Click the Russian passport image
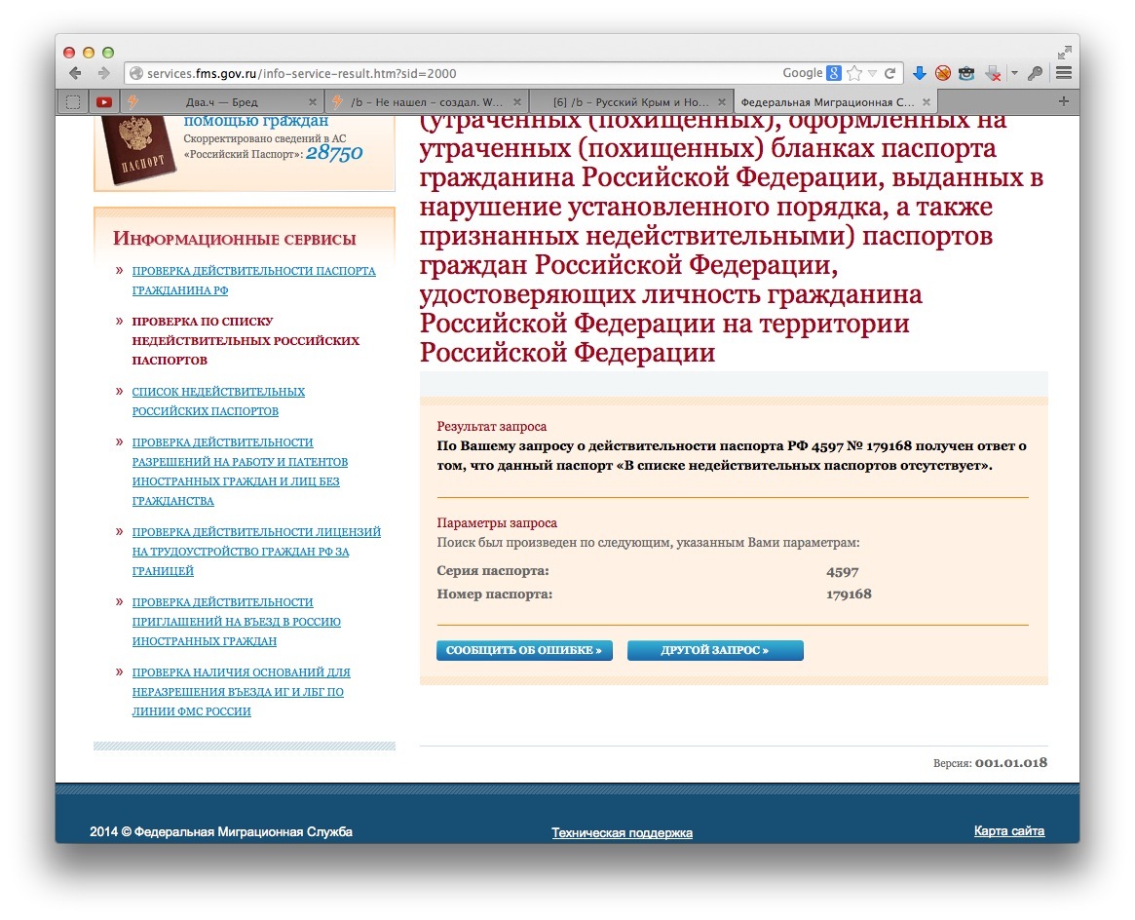Image resolution: width=1135 pixels, height=920 pixels. (x=137, y=149)
